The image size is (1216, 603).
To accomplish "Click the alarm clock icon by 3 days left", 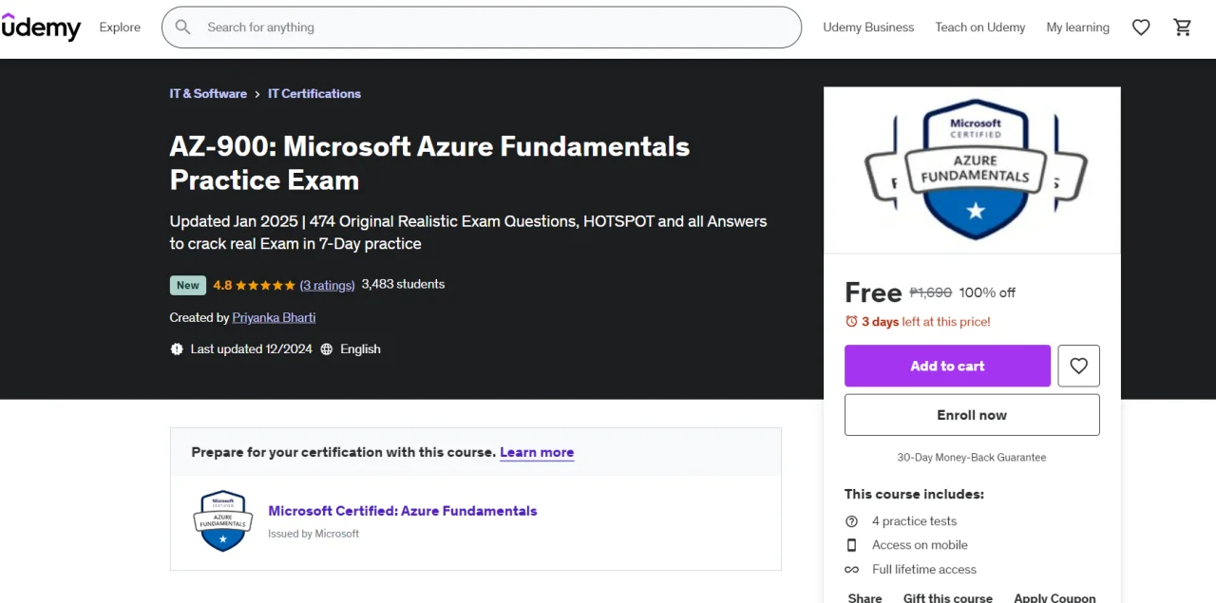I will pos(851,322).
